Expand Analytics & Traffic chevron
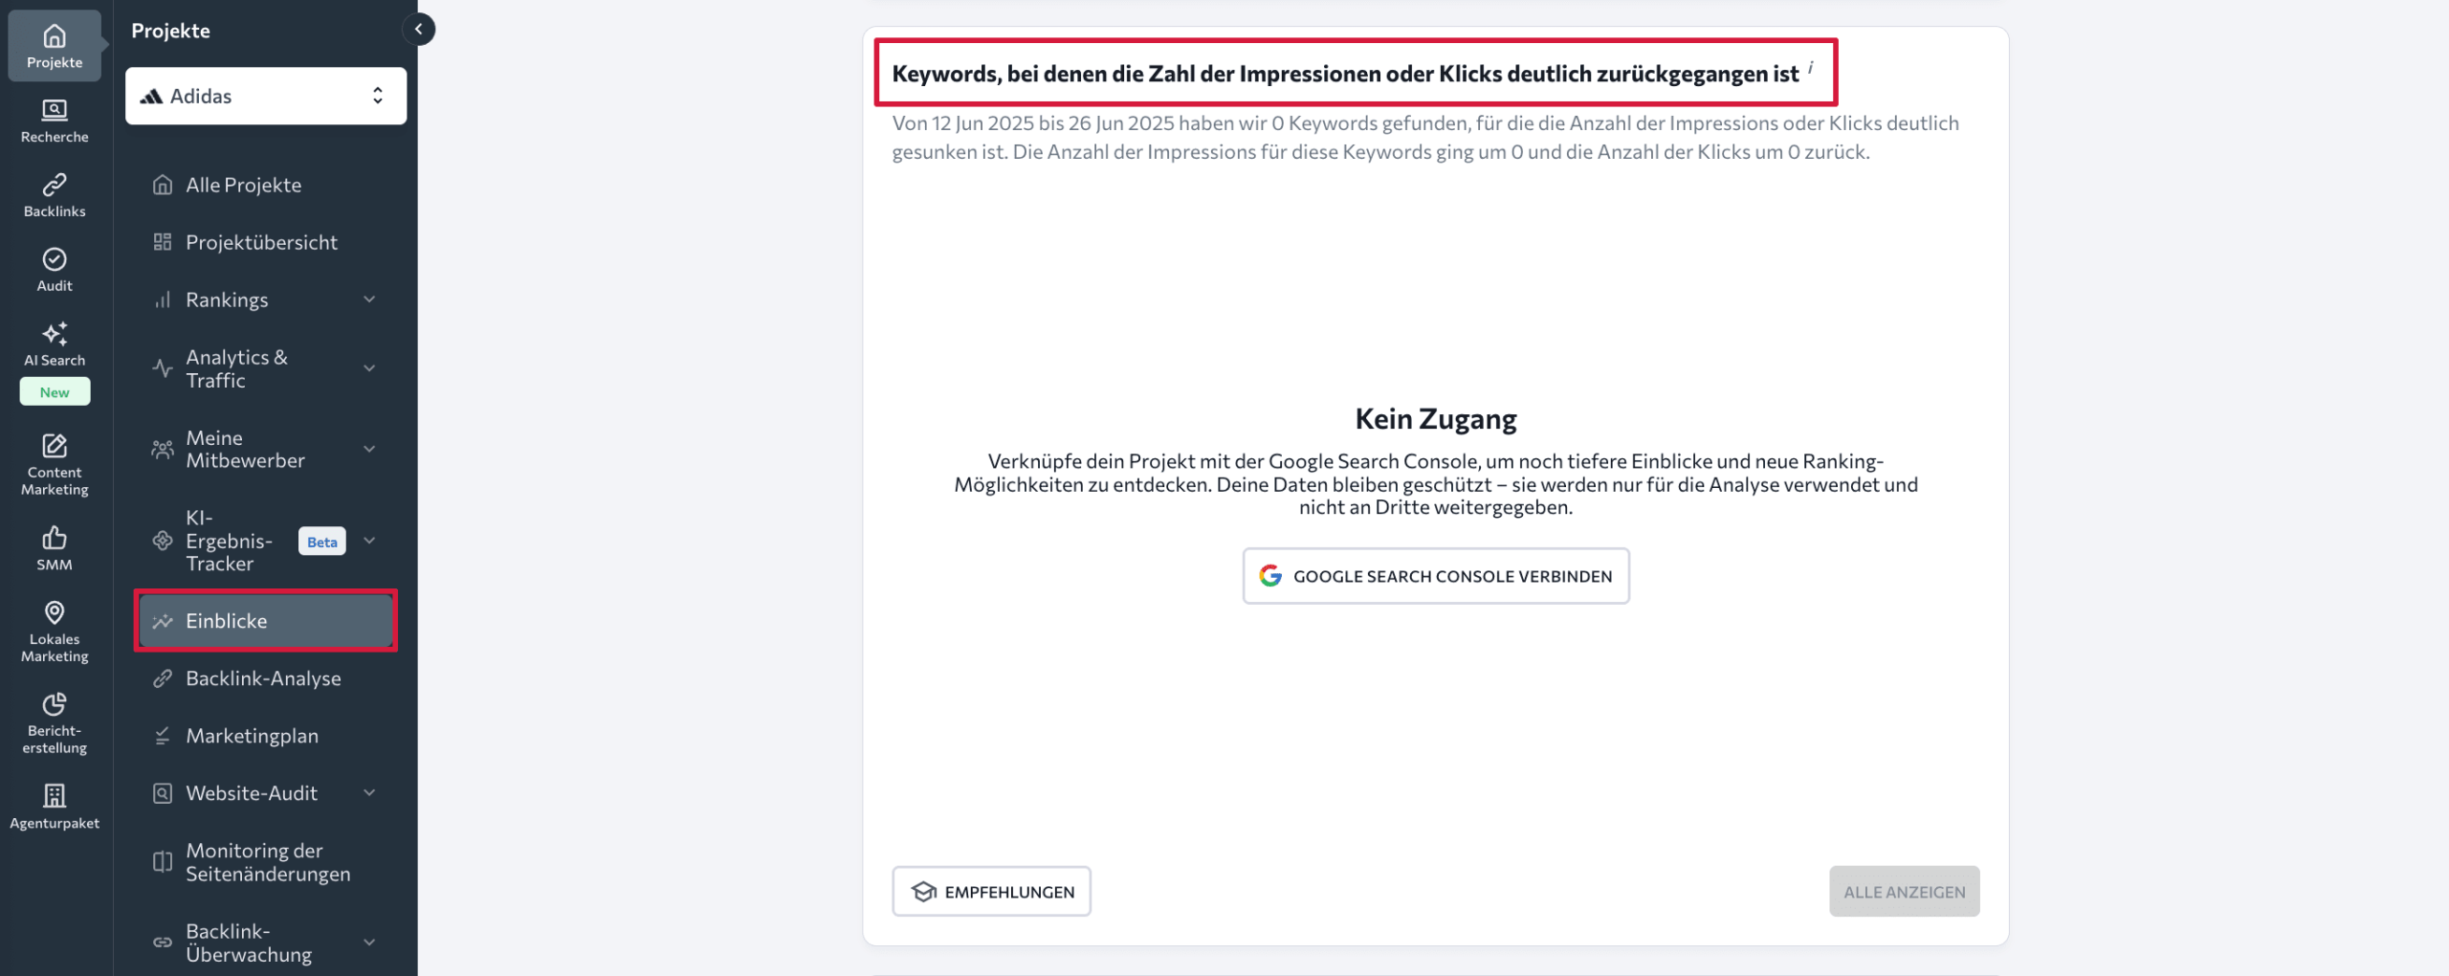 [369, 368]
